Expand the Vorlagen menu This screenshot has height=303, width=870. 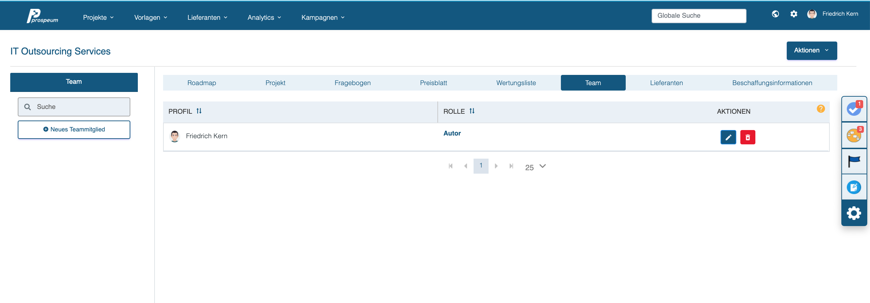click(150, 17)
